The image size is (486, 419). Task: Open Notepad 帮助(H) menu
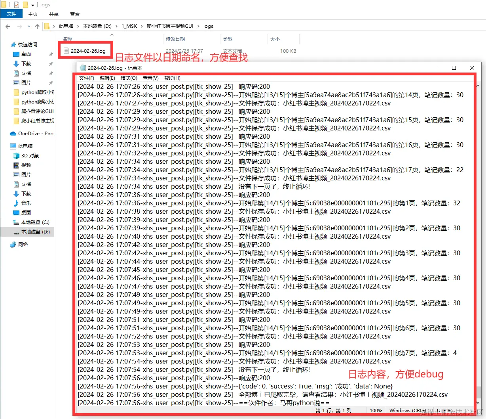(172, 78)
